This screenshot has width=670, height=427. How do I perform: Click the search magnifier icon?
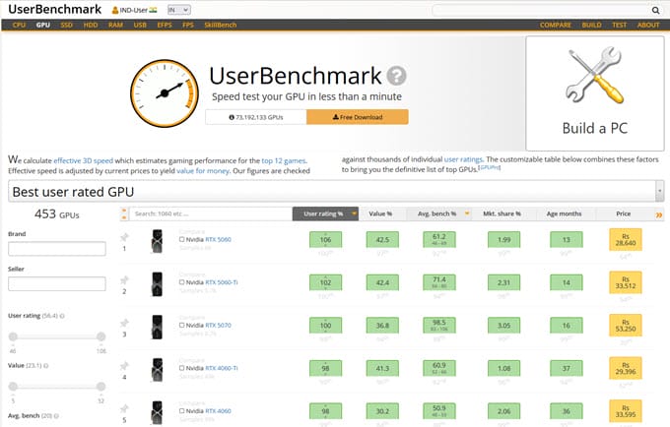(655, 10)
